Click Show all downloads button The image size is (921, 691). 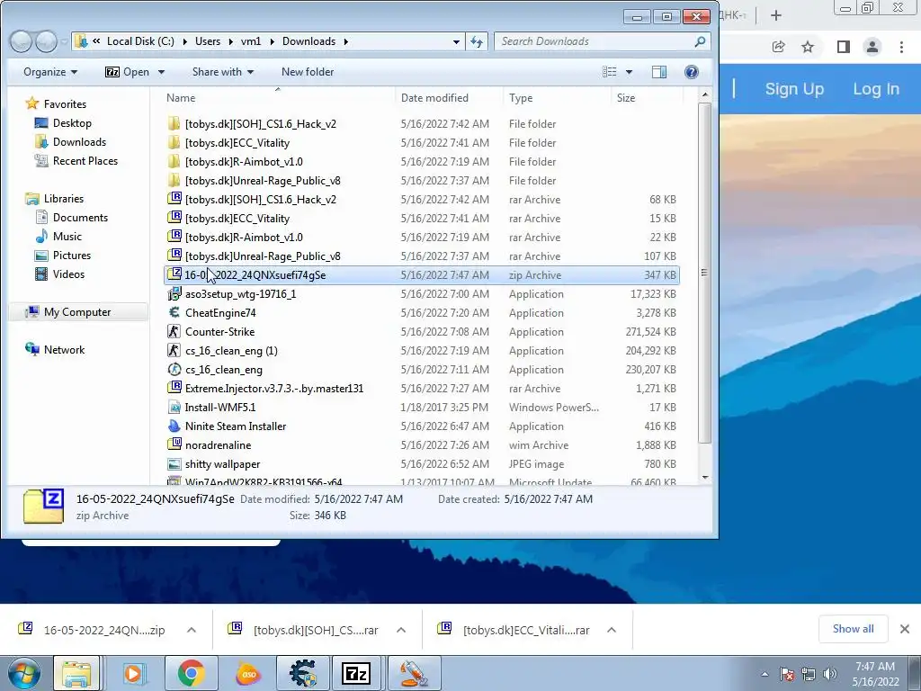pyautogui.click(x=853, y=629)
